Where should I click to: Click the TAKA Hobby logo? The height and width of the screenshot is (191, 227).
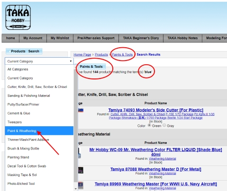coord(18,17)
